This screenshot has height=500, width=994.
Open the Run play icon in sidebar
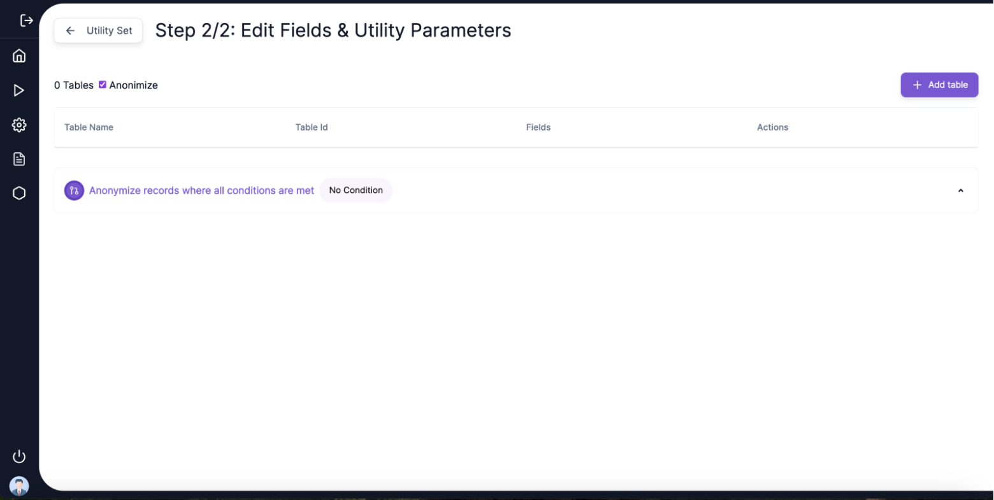pos(19,90)
